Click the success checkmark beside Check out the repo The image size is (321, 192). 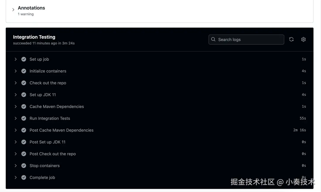point(24,83)
